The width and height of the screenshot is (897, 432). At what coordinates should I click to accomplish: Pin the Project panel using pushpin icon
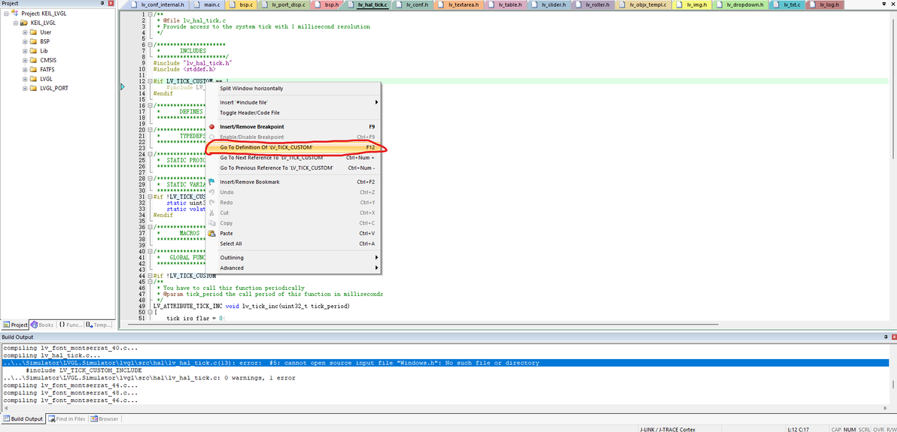point(103,4)
